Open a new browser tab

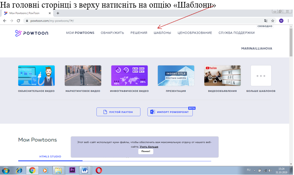click(x=58, y=13)
